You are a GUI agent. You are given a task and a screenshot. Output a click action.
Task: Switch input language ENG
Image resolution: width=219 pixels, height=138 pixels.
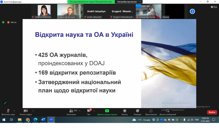(x=197, y=120)
